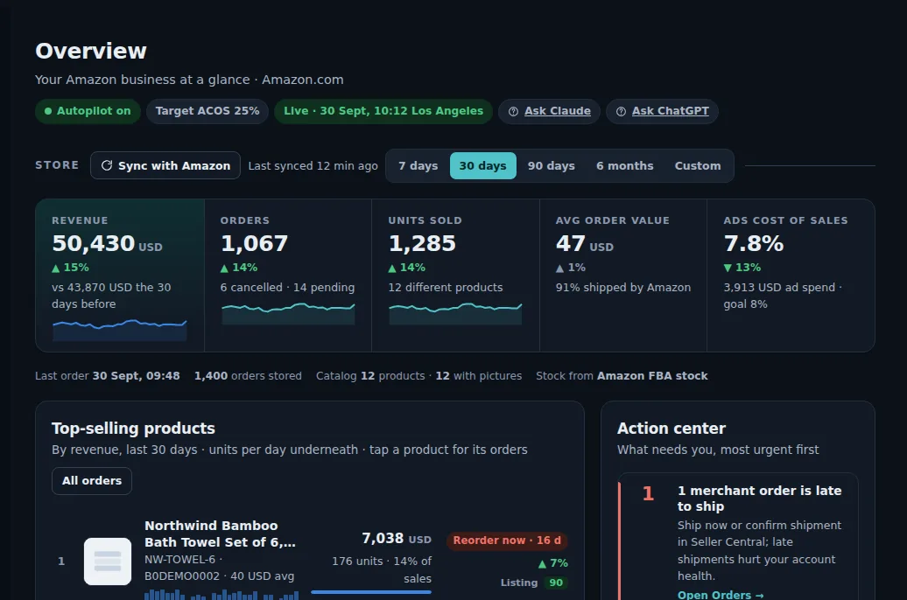907x600 pixels.
Task: Click the question icon beside Ask Claude
Action: click(513, 112)
